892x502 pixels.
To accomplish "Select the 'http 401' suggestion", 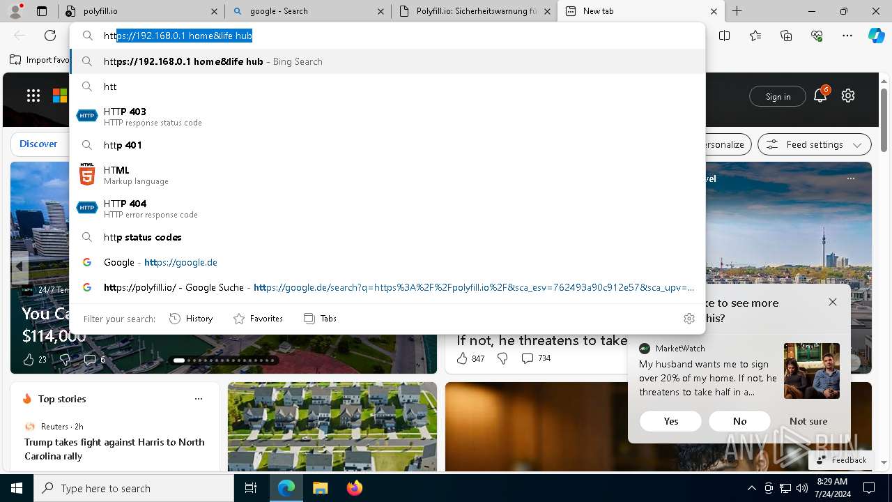I will [387, 145].
